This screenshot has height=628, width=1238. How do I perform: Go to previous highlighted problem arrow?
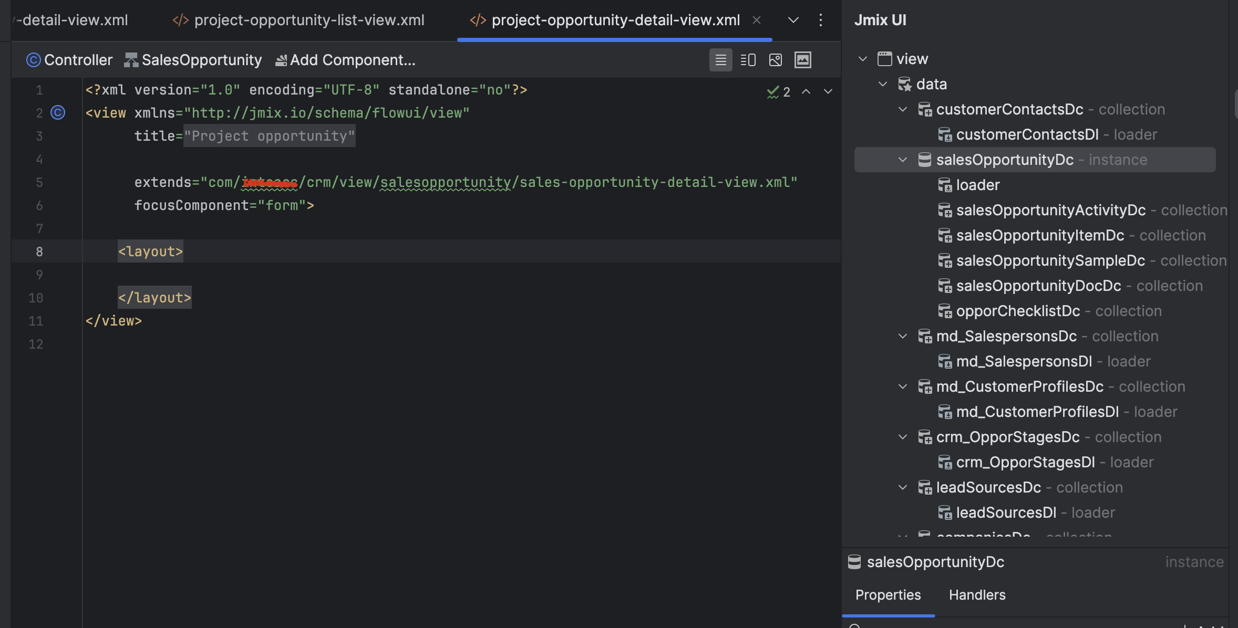(x=806, y=92)
